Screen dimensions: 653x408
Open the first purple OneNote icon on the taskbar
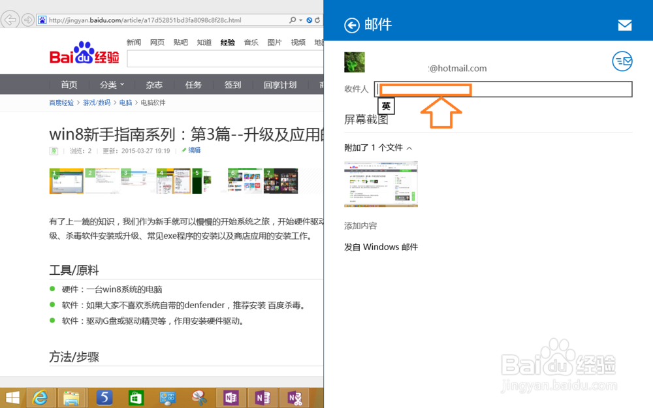tap(231, 398)
